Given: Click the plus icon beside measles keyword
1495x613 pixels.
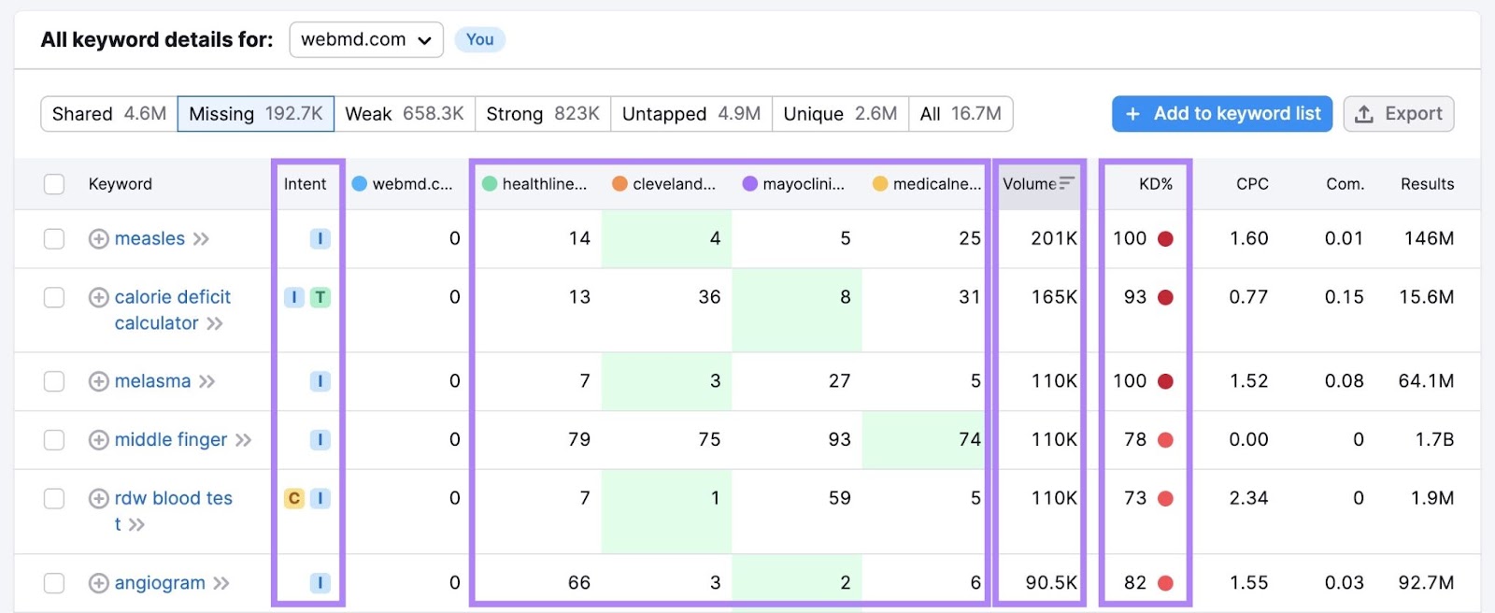Looking at the screenshot, I should 98,239.
